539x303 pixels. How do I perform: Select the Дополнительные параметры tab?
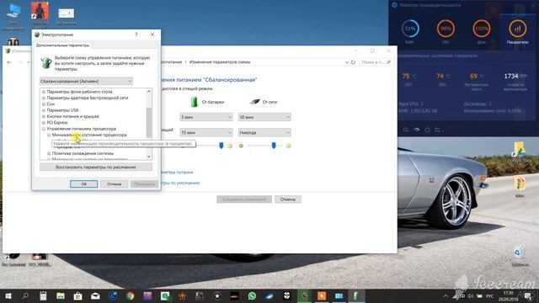coord(62,45)
